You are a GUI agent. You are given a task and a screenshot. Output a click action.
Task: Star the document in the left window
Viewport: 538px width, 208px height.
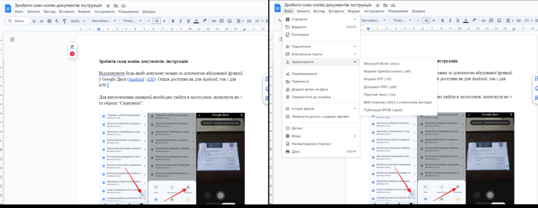pos(108,6)
